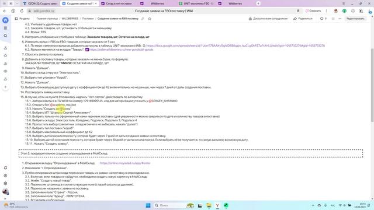Switch to OZON-32 browser tab
This screenshot has width=374, height=210.
40,3
